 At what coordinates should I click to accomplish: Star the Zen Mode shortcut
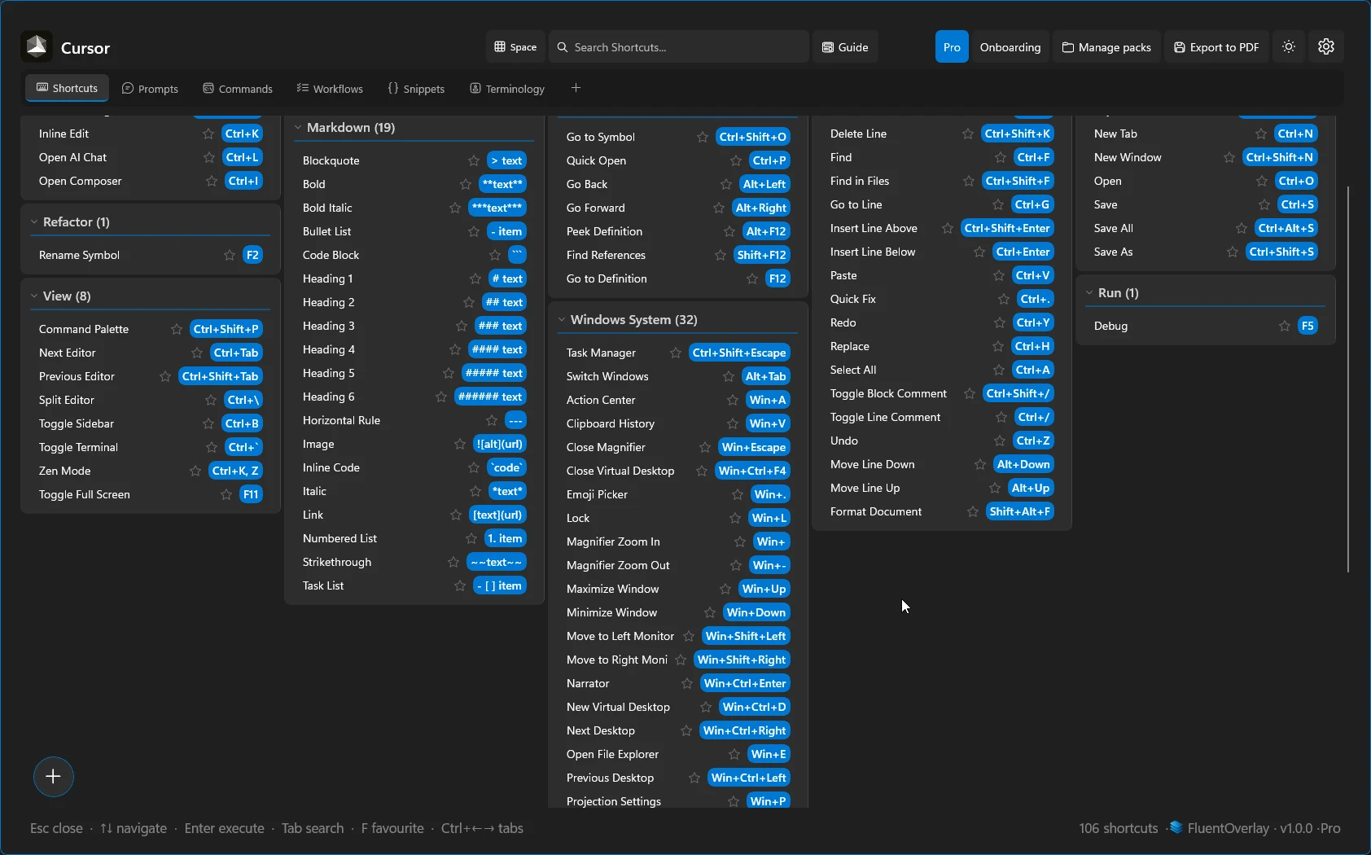pyautogui.click(x=195, y=471)
